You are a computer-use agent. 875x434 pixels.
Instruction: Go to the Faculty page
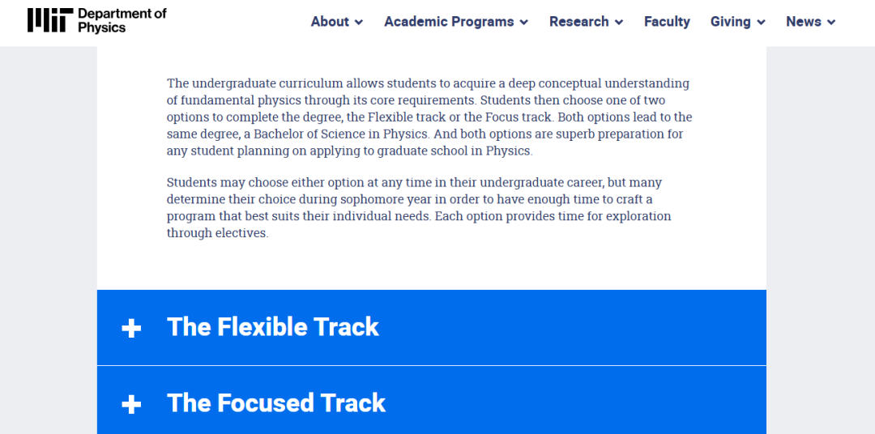coord(667,22)
